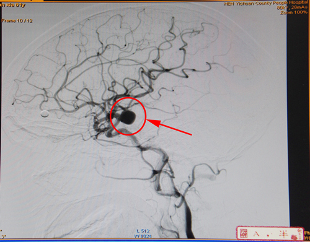
Task: Click the small white ring marker
Action: tap(45, 113)
